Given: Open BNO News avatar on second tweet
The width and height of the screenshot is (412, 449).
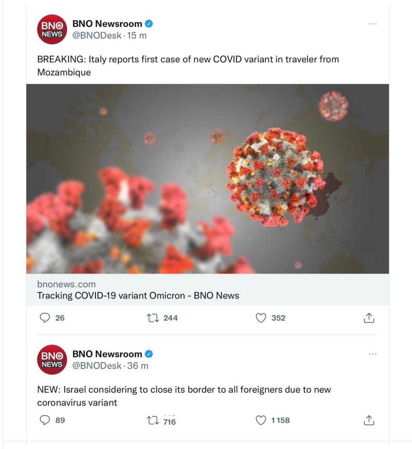Looking at the screenshot, I should click(52, 360).
